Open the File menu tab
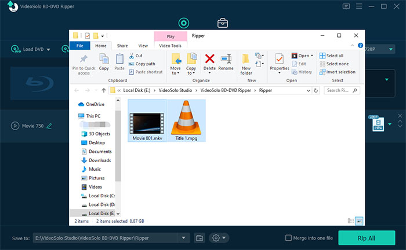Screen dimensions: 406x250 tap(80, 46)
